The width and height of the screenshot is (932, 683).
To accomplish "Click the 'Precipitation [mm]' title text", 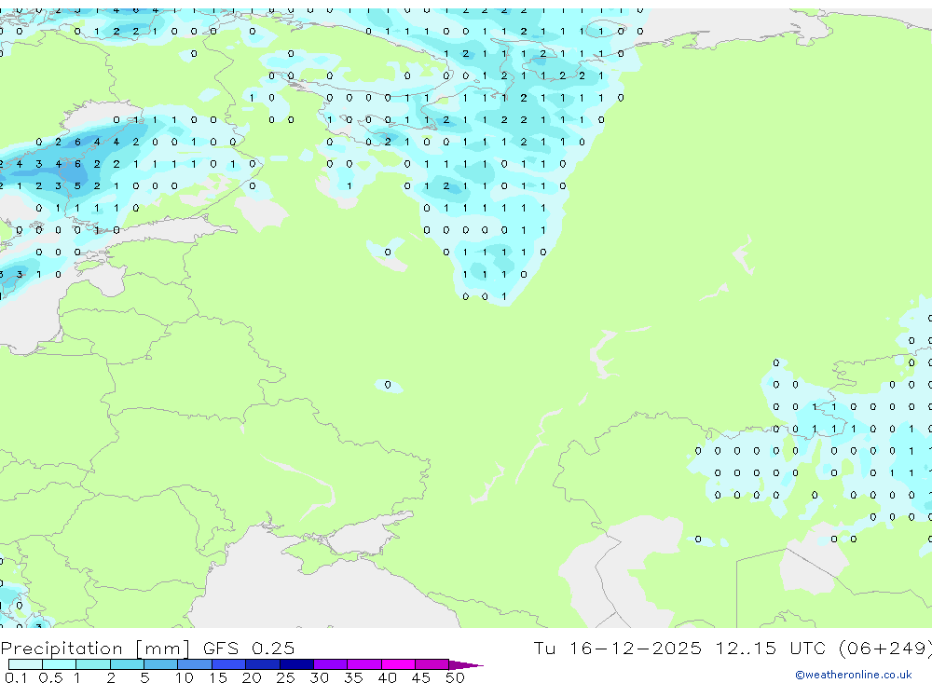I will point(95,648).
